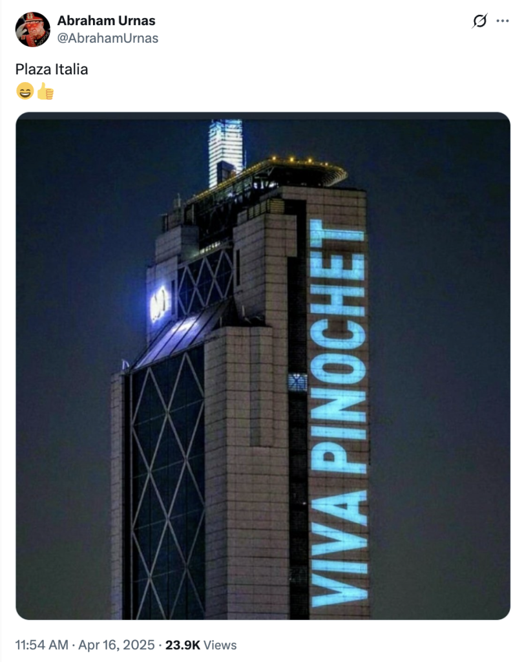Click the helipad atop the tower
The height and width of the screenshot is (662, 524).
pyautogui.click(x=308, y=171)
